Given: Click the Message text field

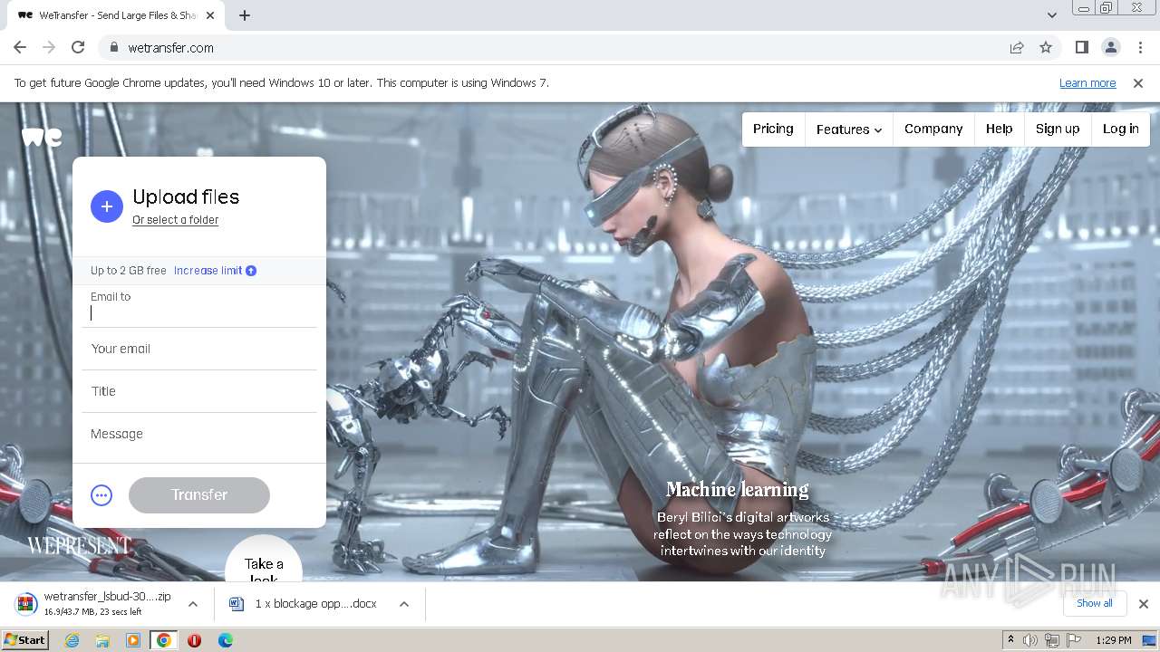Looking at the screenshot, I should pos(199,435).
